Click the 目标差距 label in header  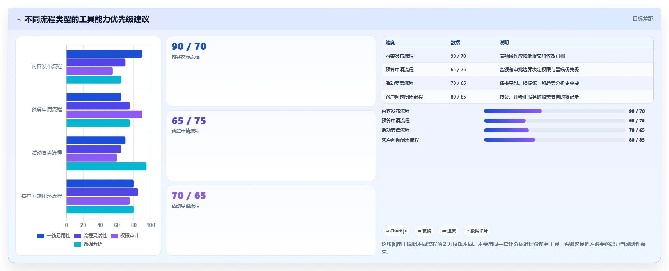pos(642,19)
